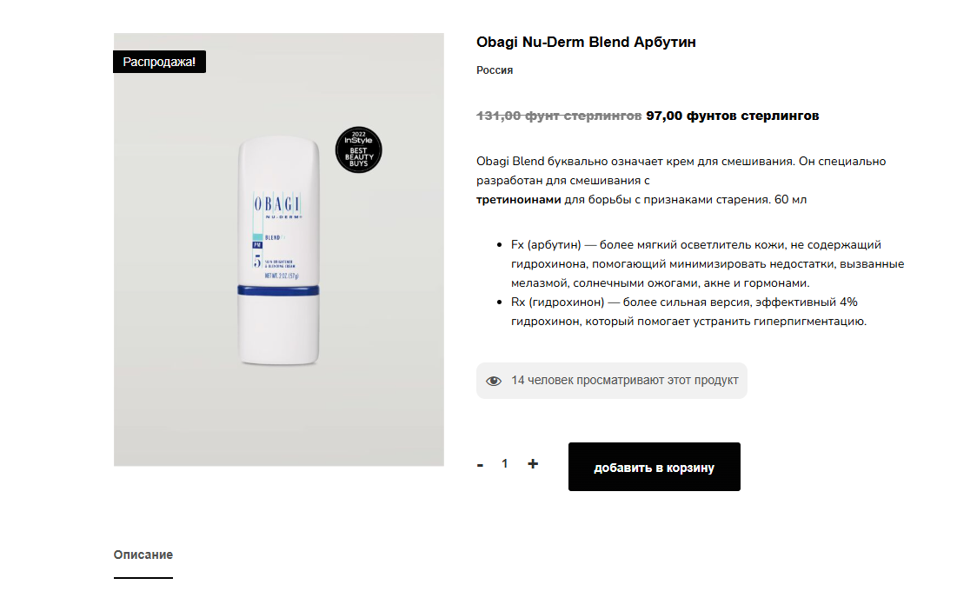Click the Россия category link
Screen dimensions: 957x598
pos(495,70)
